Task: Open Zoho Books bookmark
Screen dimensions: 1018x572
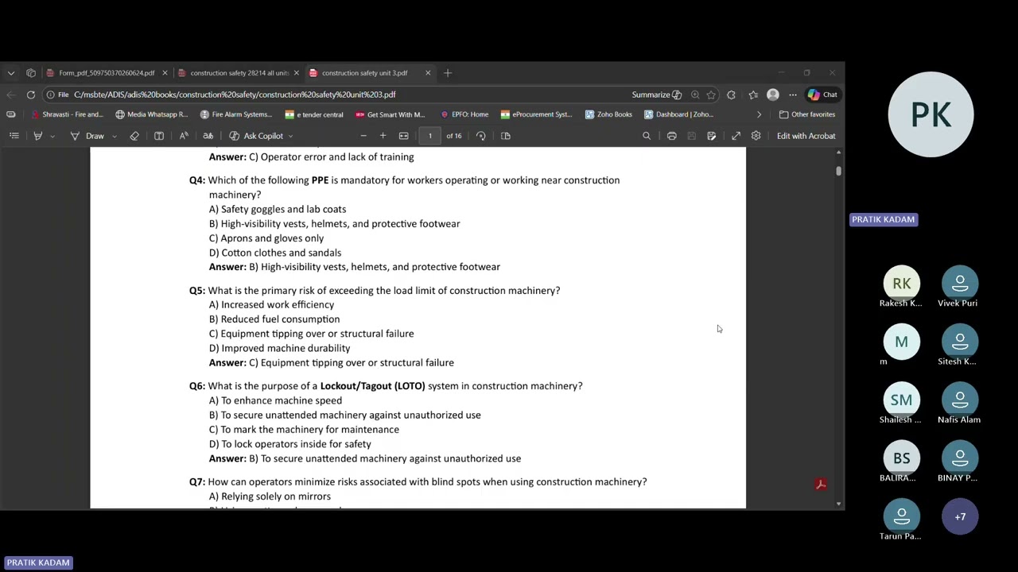Action: [x=608, y=114]
